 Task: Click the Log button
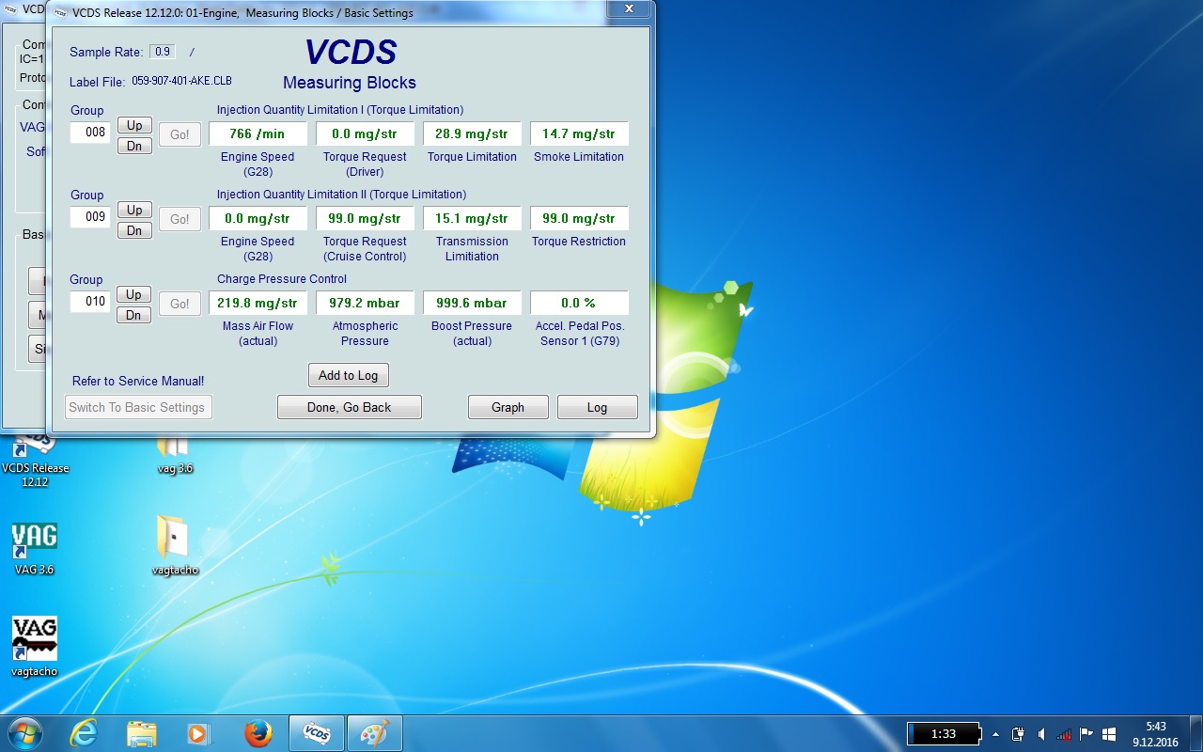(x=598, y=407)
